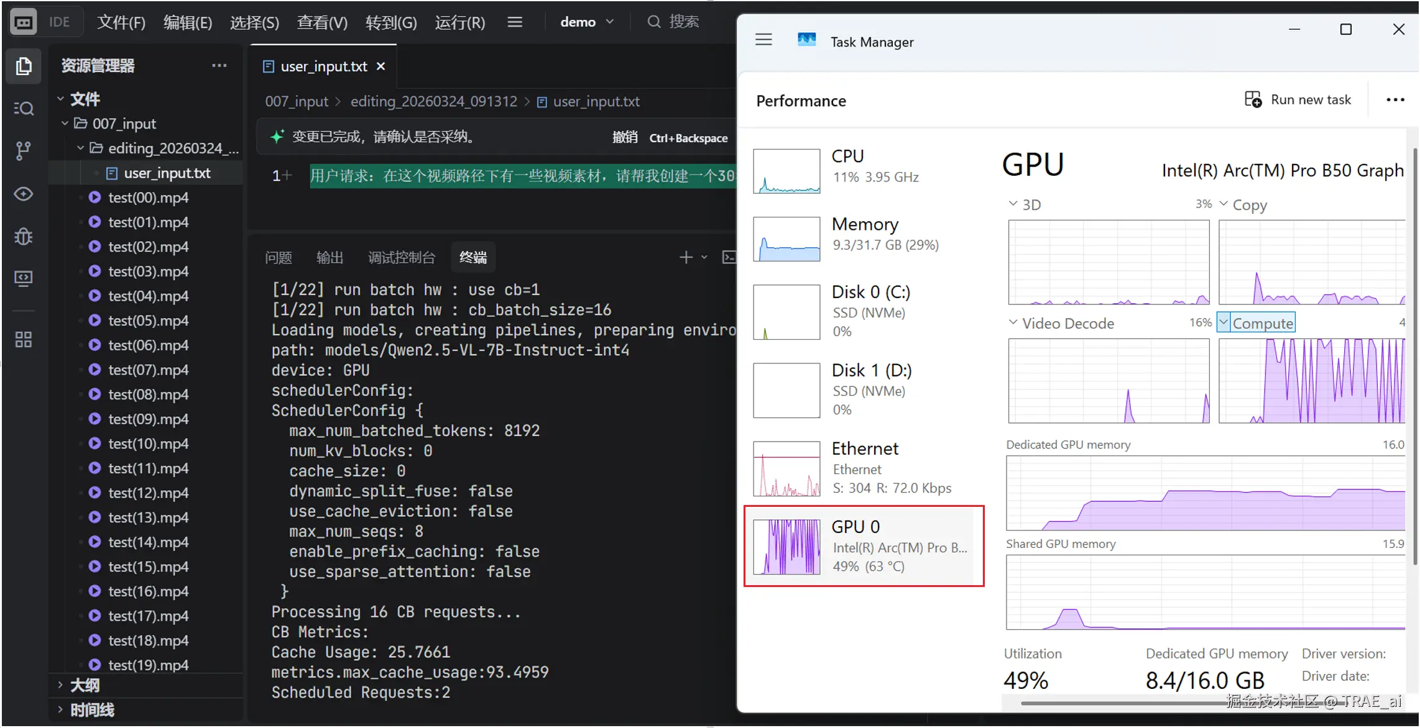The width and height of the screenshot is (1420, 728).
Task: Click the Task Manager horizontal scrollbar
Action: [1119, 703]
